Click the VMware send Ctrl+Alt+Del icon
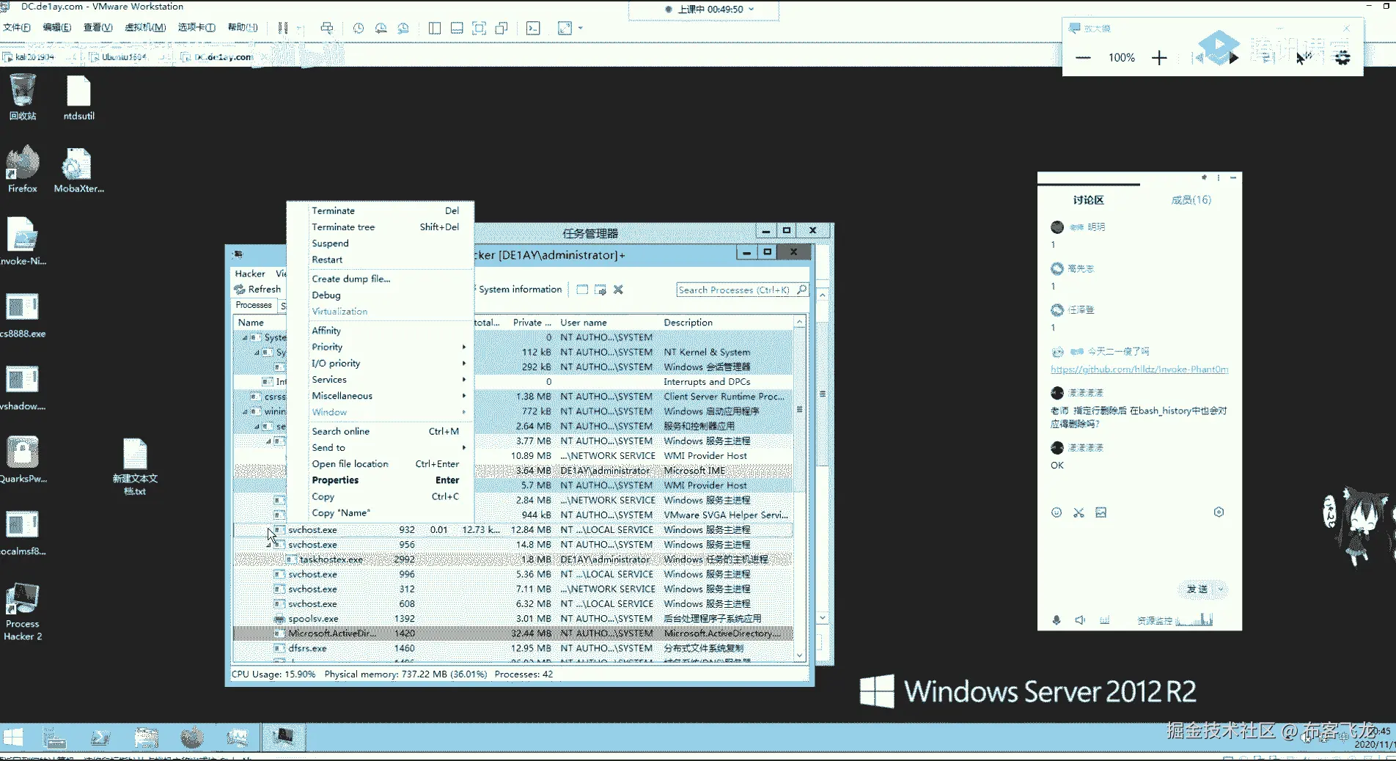 326,28
